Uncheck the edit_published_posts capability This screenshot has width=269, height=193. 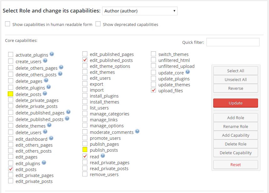pyautogui.click(x=85, y=60)
